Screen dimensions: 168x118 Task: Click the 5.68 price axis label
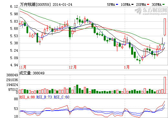pos(14,29)
